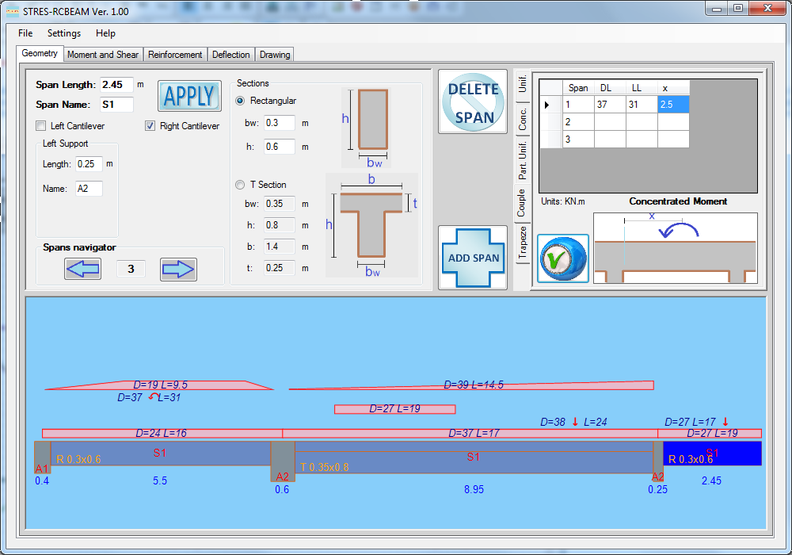Click the D=27 L=19 partial load above middle span
The width and height of the screenshot is (792, 555).
tap(395, 409)
